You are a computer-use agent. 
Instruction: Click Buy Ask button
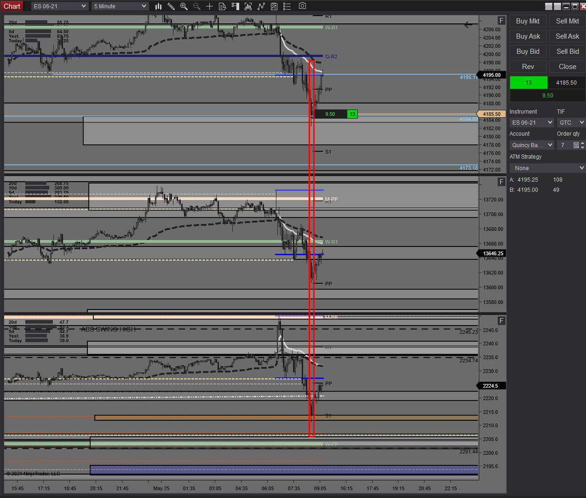528,36
